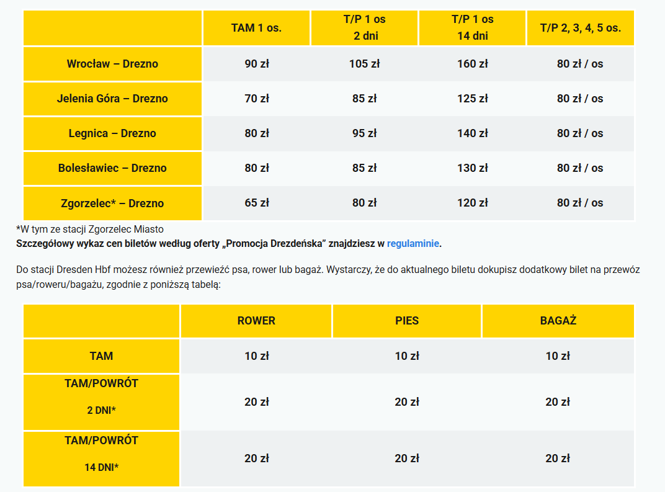Click the BAGAŻ column header

click(558, 321)
